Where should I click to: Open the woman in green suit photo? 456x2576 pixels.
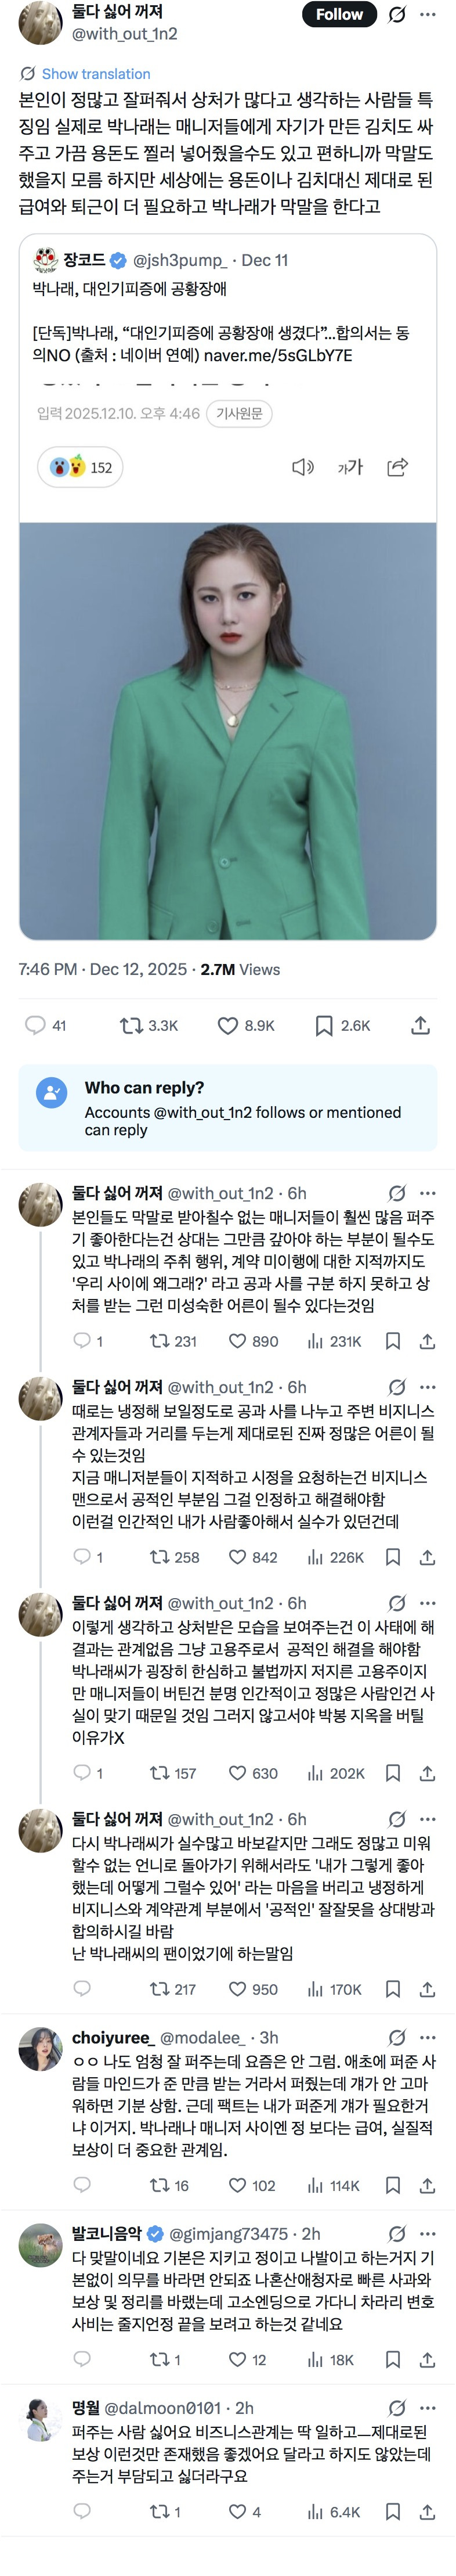[x=228, y=730]
